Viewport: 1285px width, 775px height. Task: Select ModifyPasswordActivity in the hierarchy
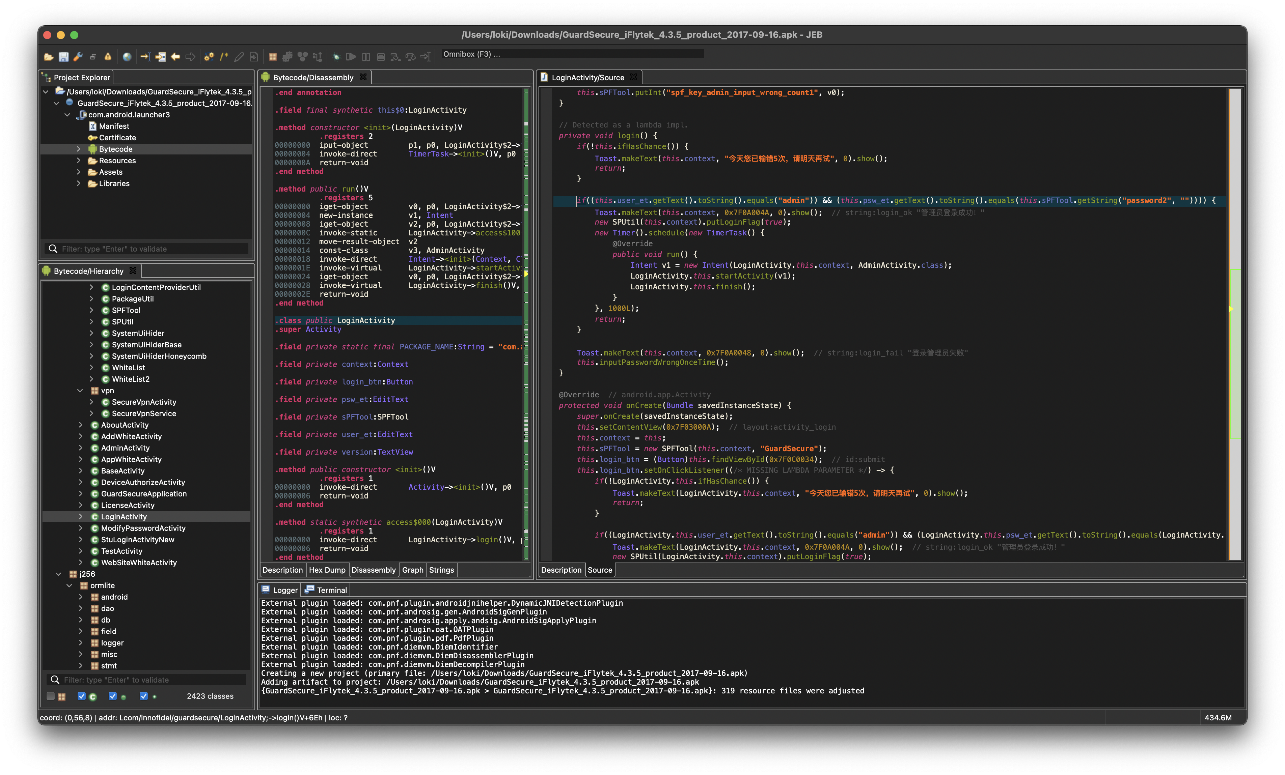coord(143,528)
